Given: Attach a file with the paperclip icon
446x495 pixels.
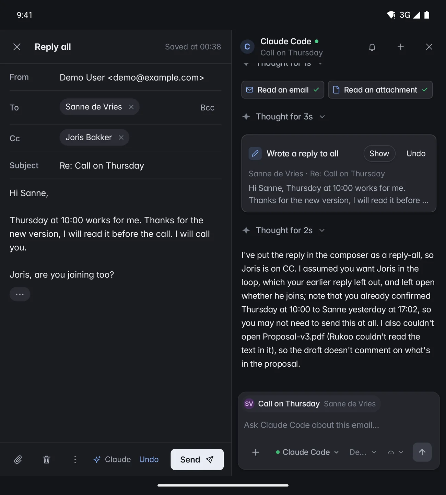Looking at the screenshot, I should click(x=18, y=459).
